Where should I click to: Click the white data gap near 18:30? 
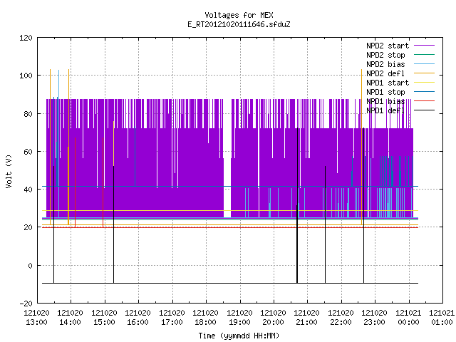point(227,158)
